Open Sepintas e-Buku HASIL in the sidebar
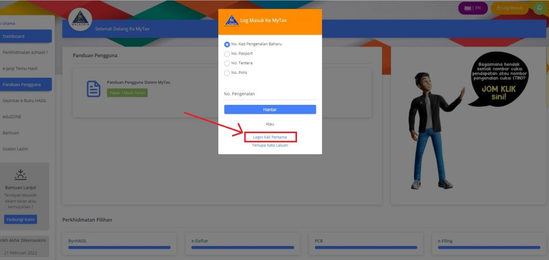This screenshot has width=549, height=260. [x=26, y=101]
